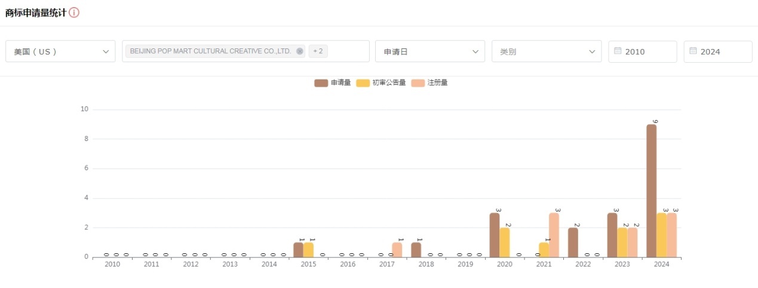
Task: Click the calendar icon in the 2010 field
Action: (x=618, y=51)
